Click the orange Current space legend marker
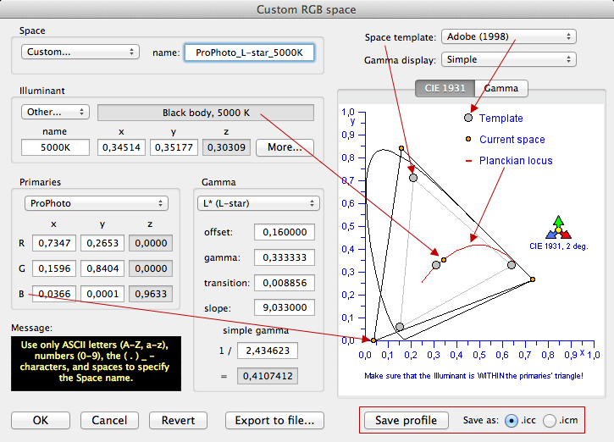Viewport: 614px width, 442px height. pos(468,139)
